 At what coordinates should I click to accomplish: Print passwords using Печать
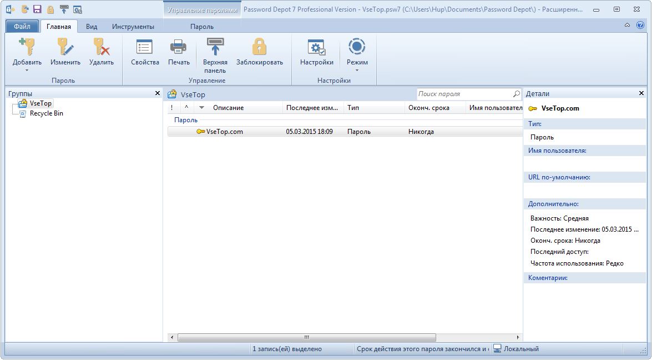179,52
